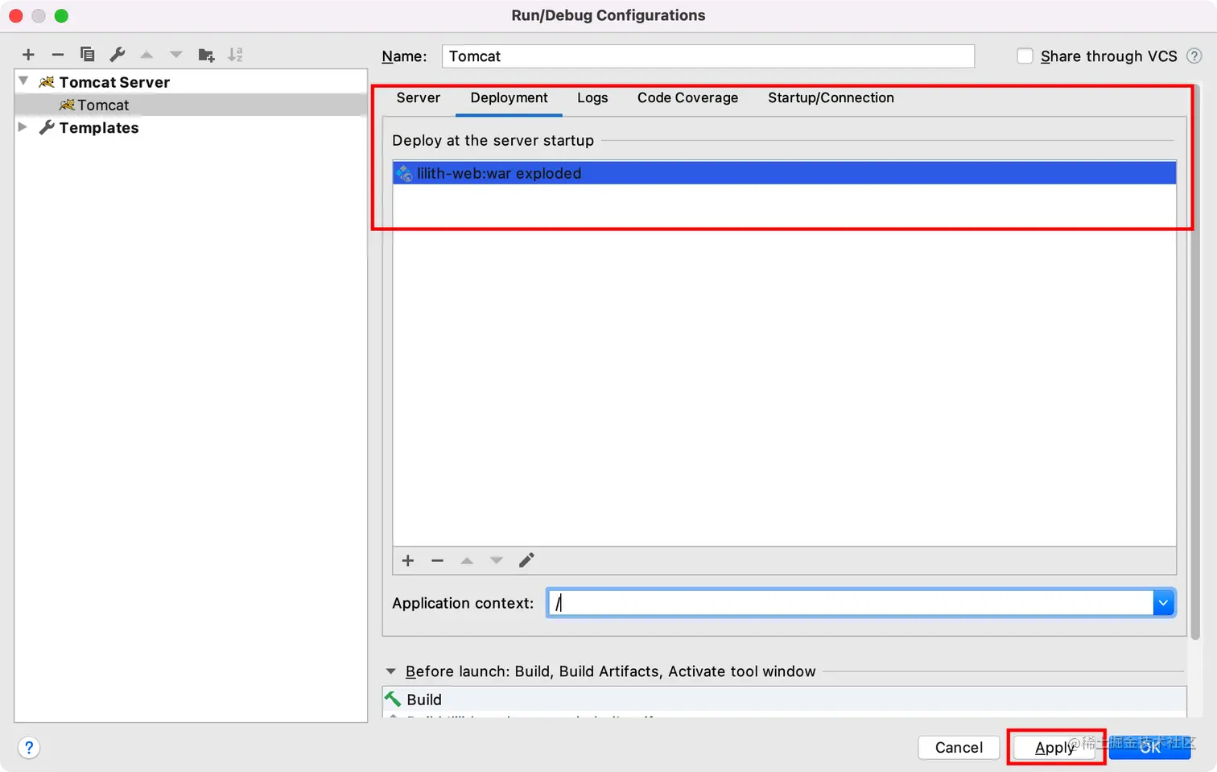Select the Templates tree item
Viewport: 1217px width, 772px height.
click(191, 127)
